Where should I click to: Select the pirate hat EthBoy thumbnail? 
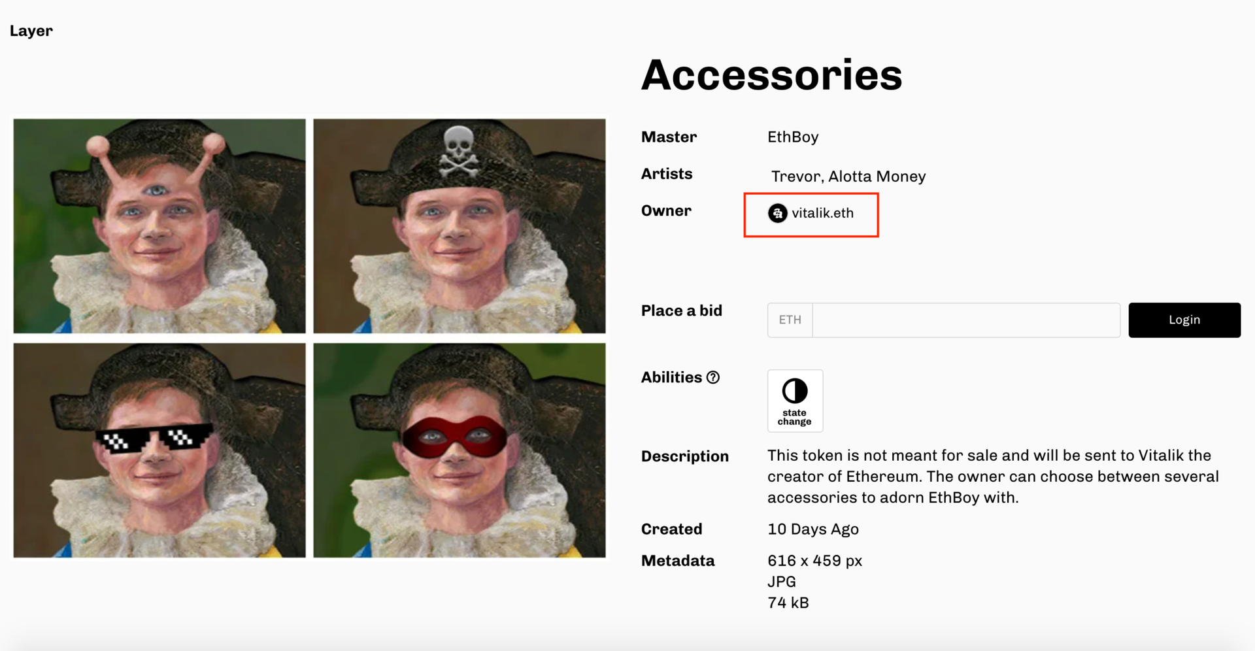[460, 226]
